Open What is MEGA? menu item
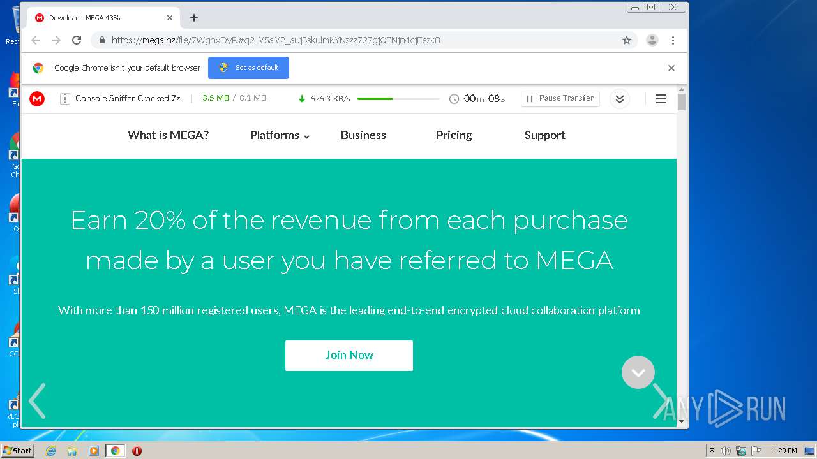Image resolution: width=817 pixels, height=459 pixels. coord(169,135)
